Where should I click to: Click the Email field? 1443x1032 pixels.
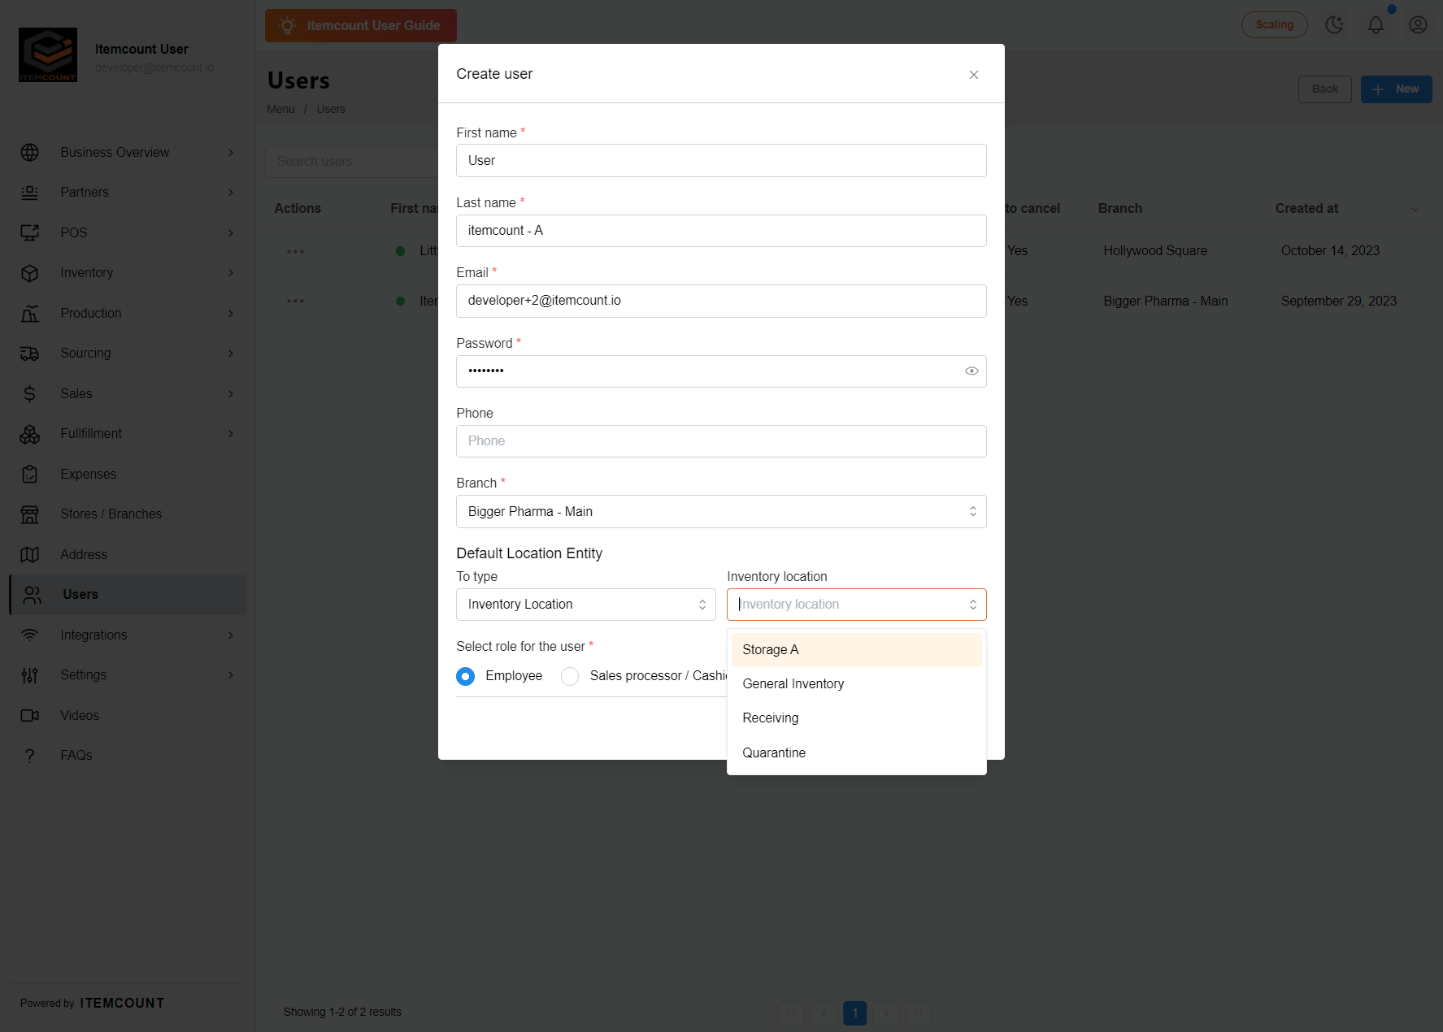(721, 301)
